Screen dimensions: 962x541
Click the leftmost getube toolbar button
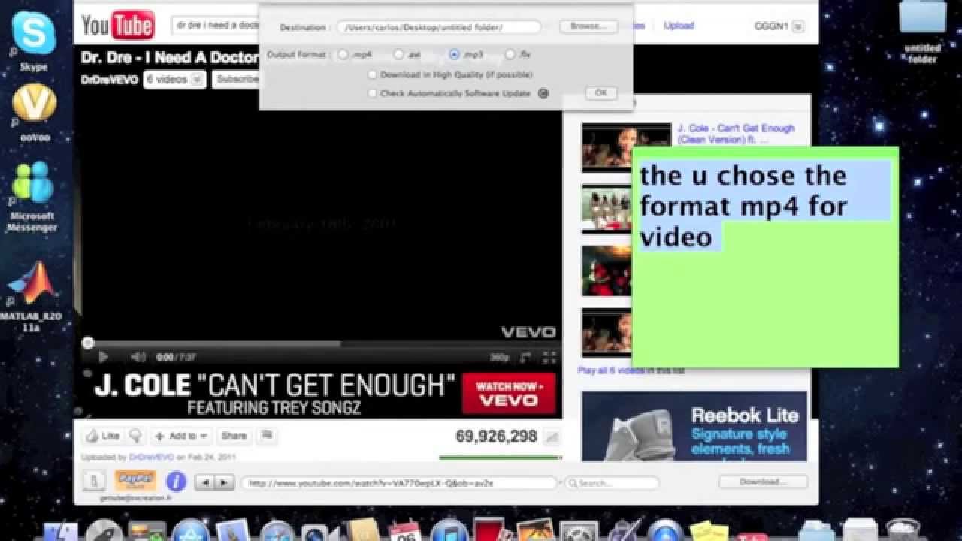tap(93, 481)
